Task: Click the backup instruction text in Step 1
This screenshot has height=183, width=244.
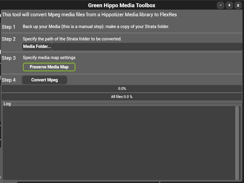Action: tap(96, 27)
